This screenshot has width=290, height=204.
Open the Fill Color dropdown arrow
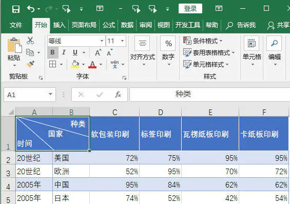84,64
